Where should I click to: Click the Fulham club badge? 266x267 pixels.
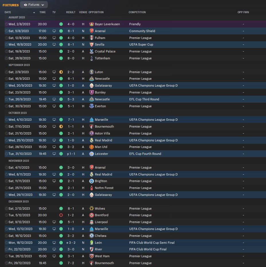[x=91, y=38]
